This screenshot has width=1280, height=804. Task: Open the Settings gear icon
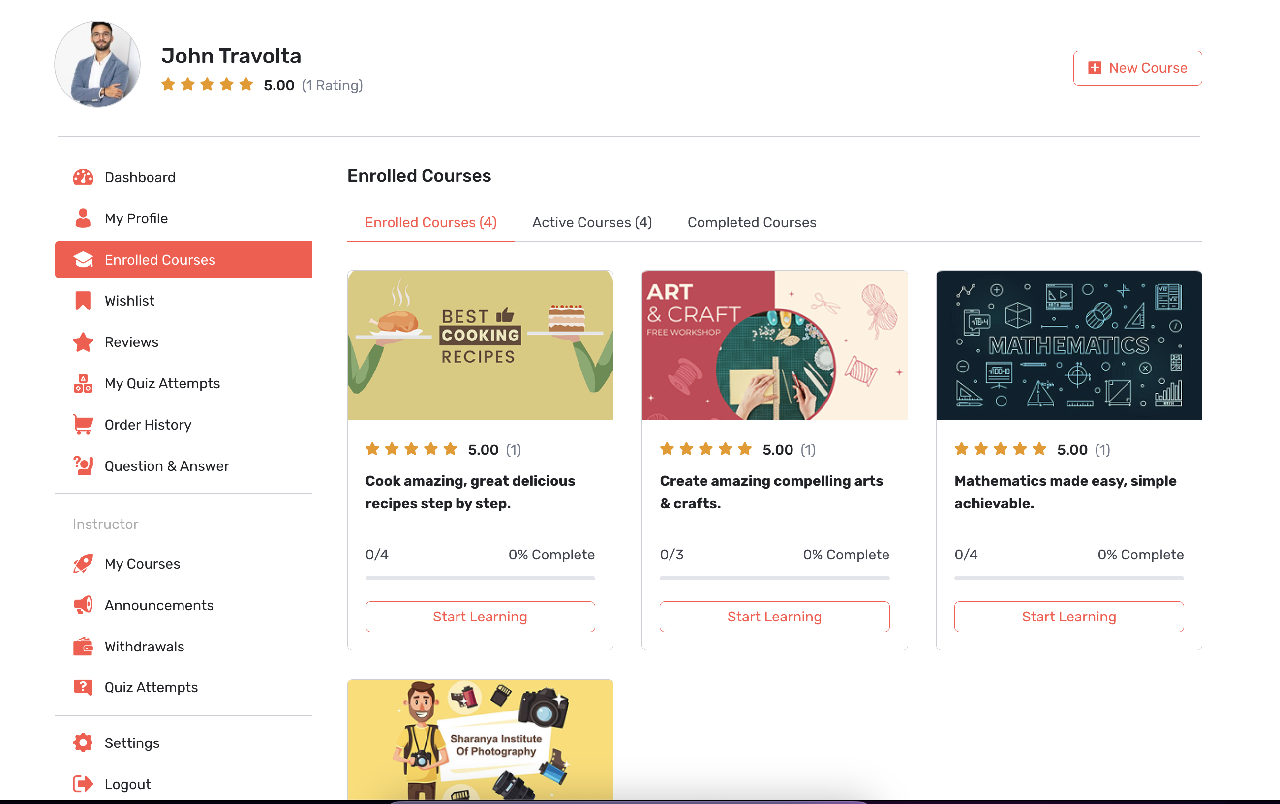pyautogui.click(x=83, y=743)
